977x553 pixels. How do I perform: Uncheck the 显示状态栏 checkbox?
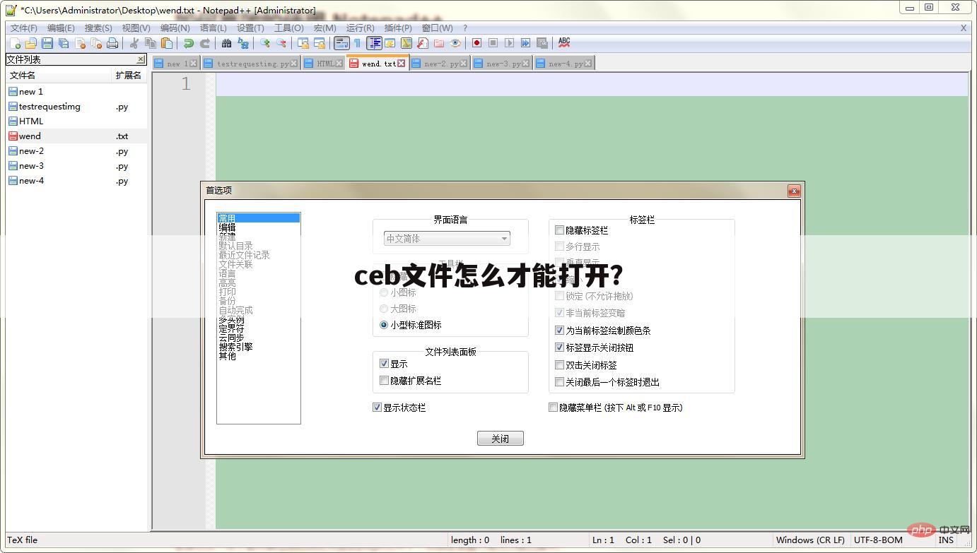377,408
